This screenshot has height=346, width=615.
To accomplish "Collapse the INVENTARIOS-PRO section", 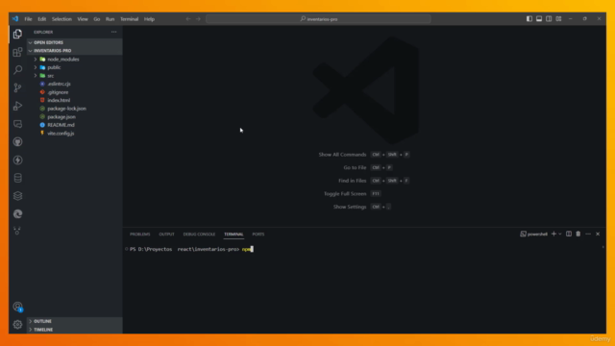I will pos(75,51).
